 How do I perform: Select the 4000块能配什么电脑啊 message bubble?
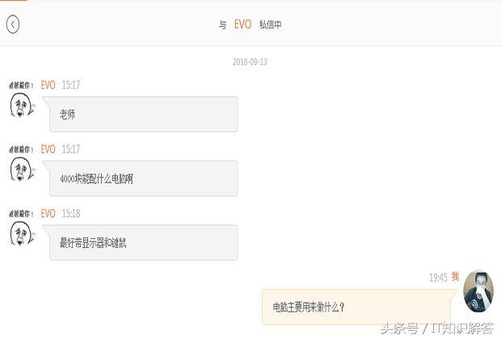tap(143, 178)
